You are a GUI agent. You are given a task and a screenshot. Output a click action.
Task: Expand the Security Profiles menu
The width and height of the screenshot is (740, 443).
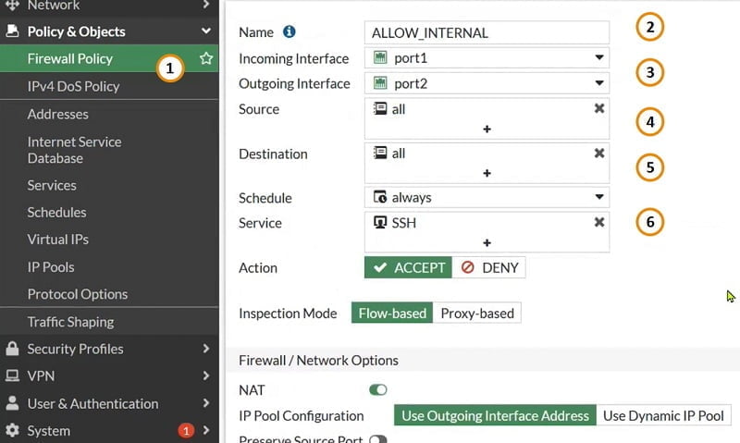point(109,349)
